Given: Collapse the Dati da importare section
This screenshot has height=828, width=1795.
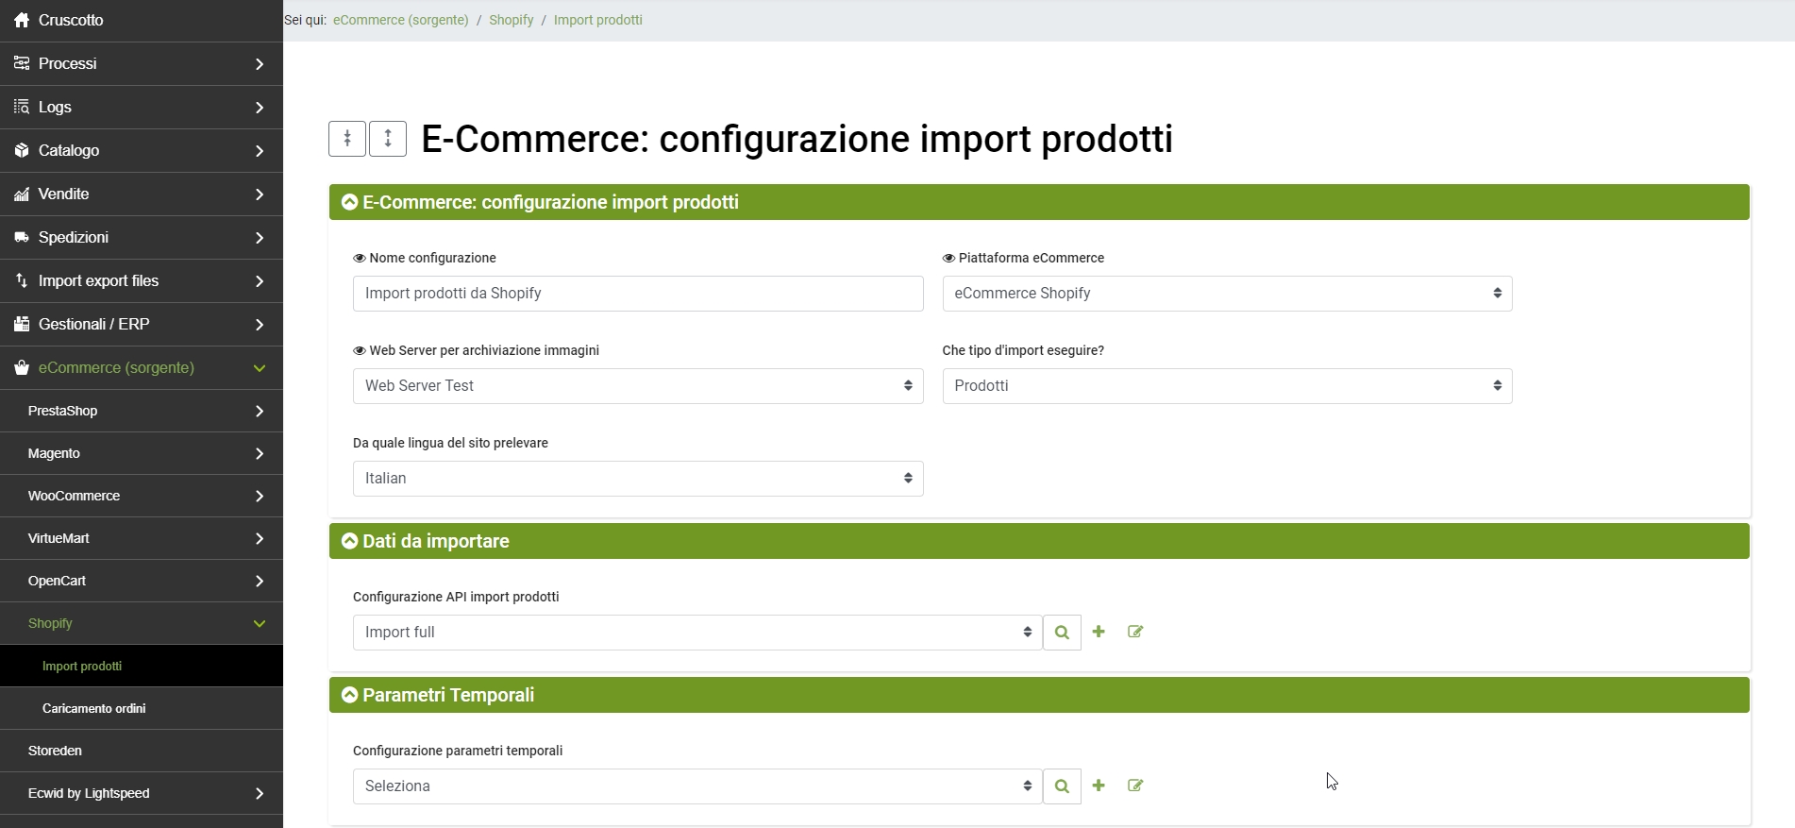Looking at the screenshot, I should [x=350, y=541].
